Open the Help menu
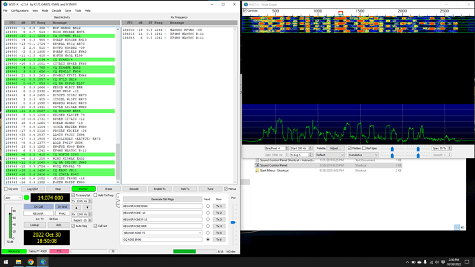Viewport: 475px width, 267px height. click(x=87, y=10)
